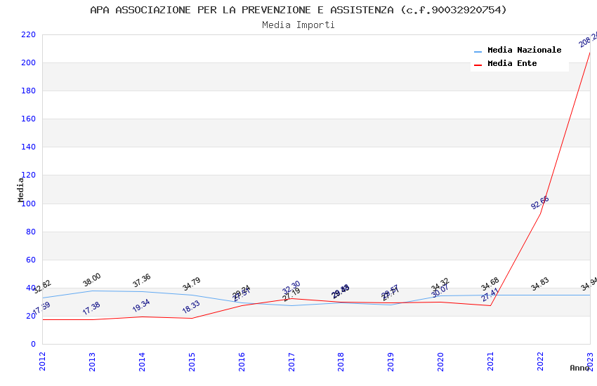The height and width of the screenshot is (386, 597).
Task: Click the data label 27.41
Action: 490,295
